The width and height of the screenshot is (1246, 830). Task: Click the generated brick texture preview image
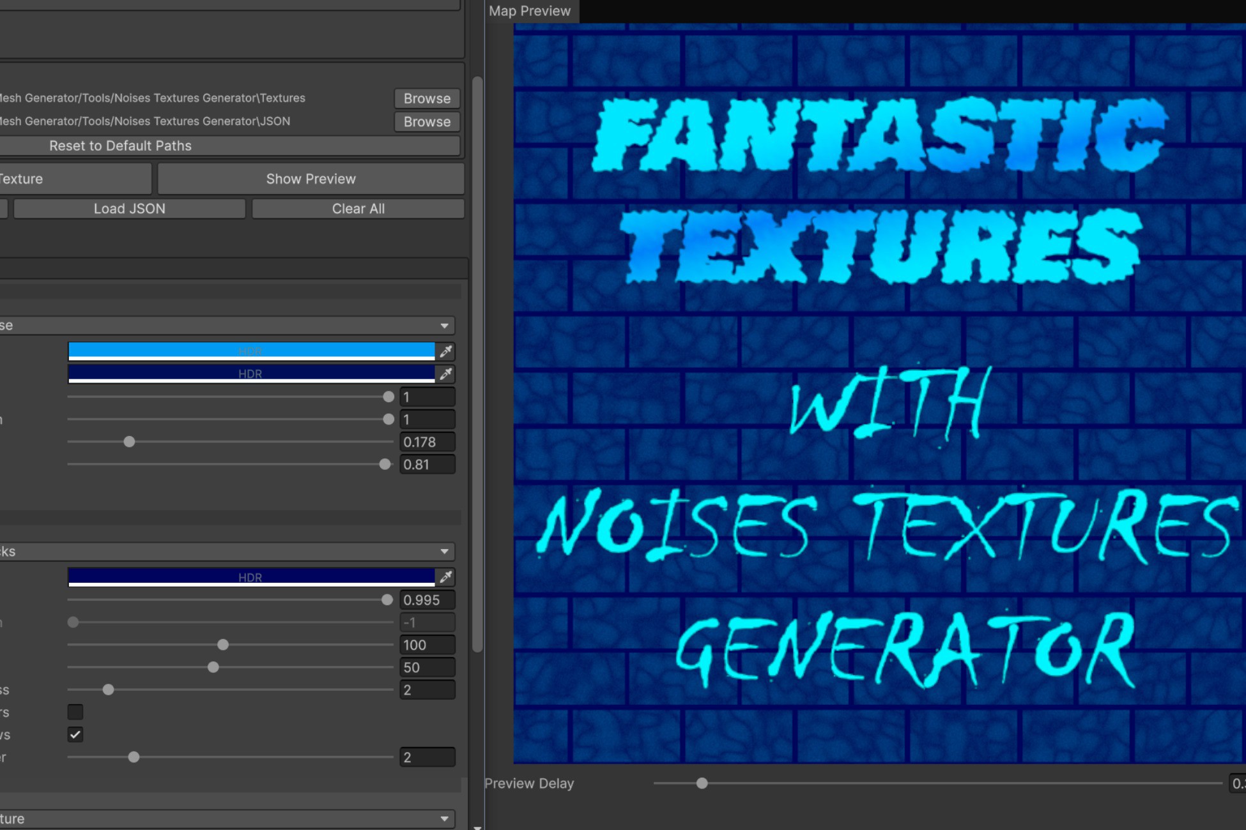click(879, 393)
